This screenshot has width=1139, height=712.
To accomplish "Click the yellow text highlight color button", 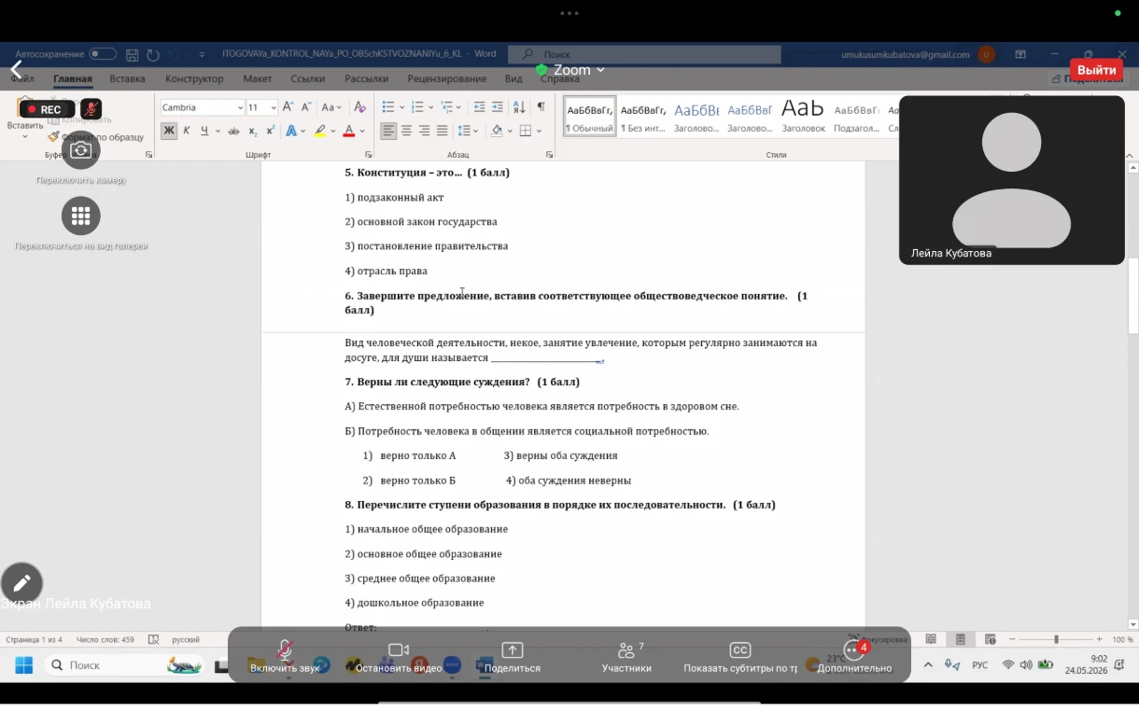I will pyautogui.click(x=320, y=131).
